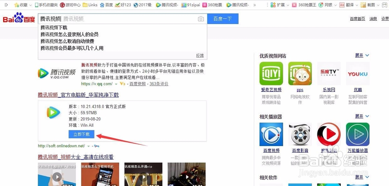This screenshot has height=186, width=389.
Task: Expand 相关软件 section with 展开
Action: click(362, 177)
